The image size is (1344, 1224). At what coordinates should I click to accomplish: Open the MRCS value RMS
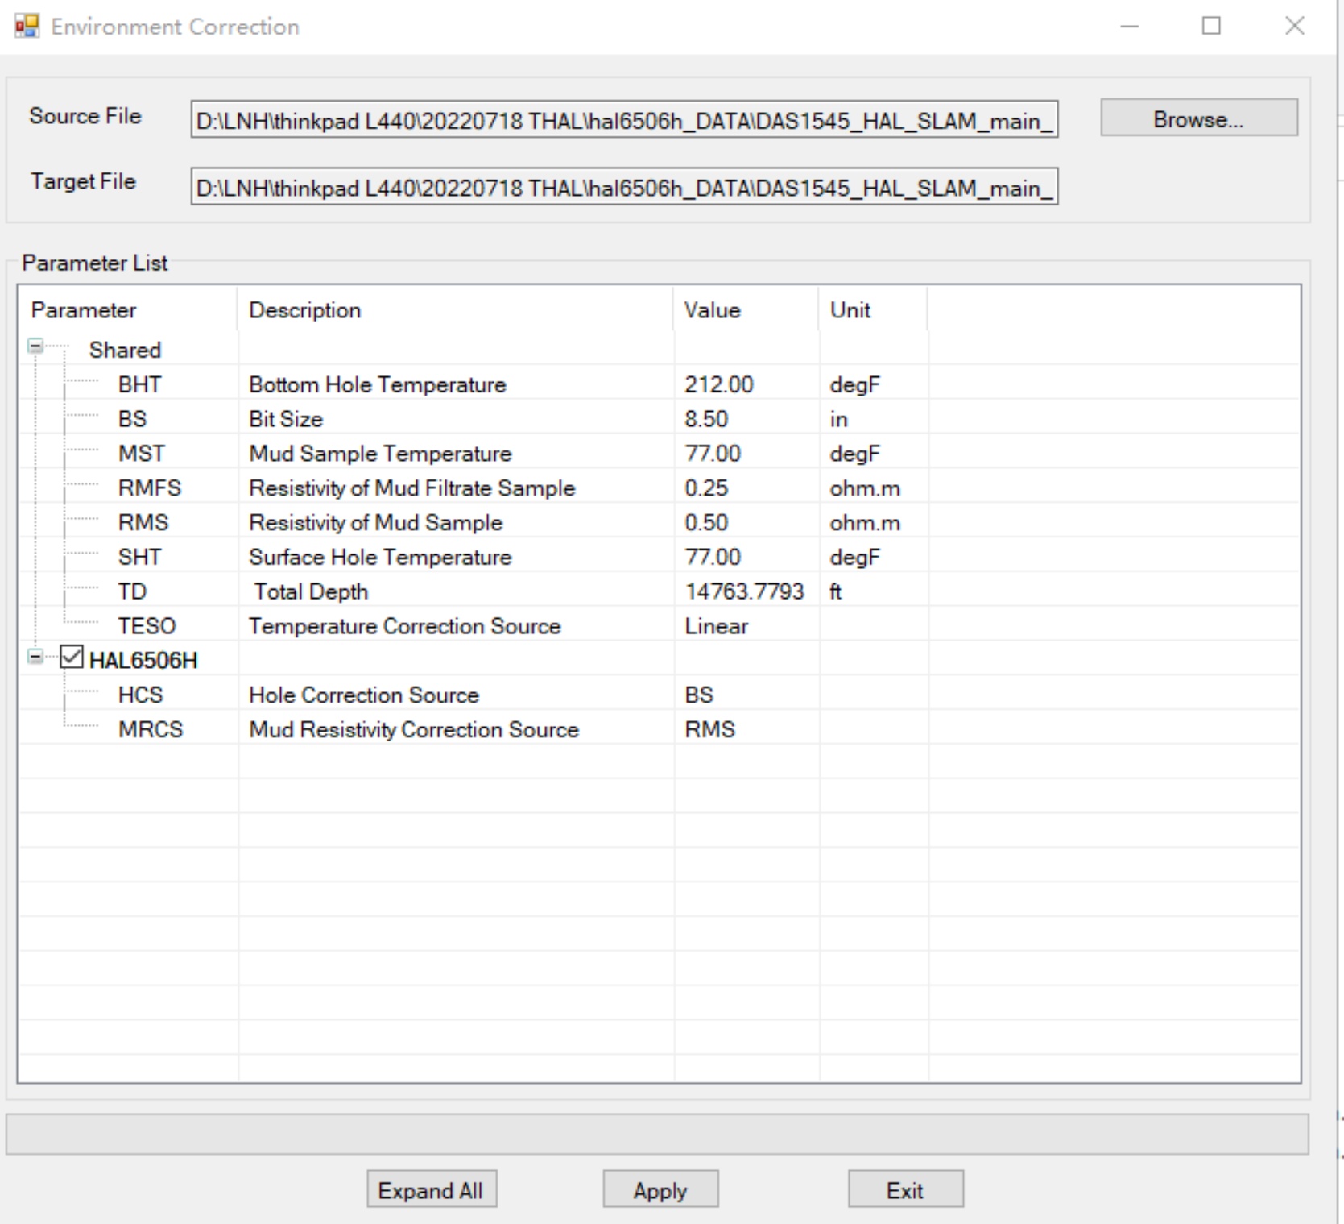point(709,729)
